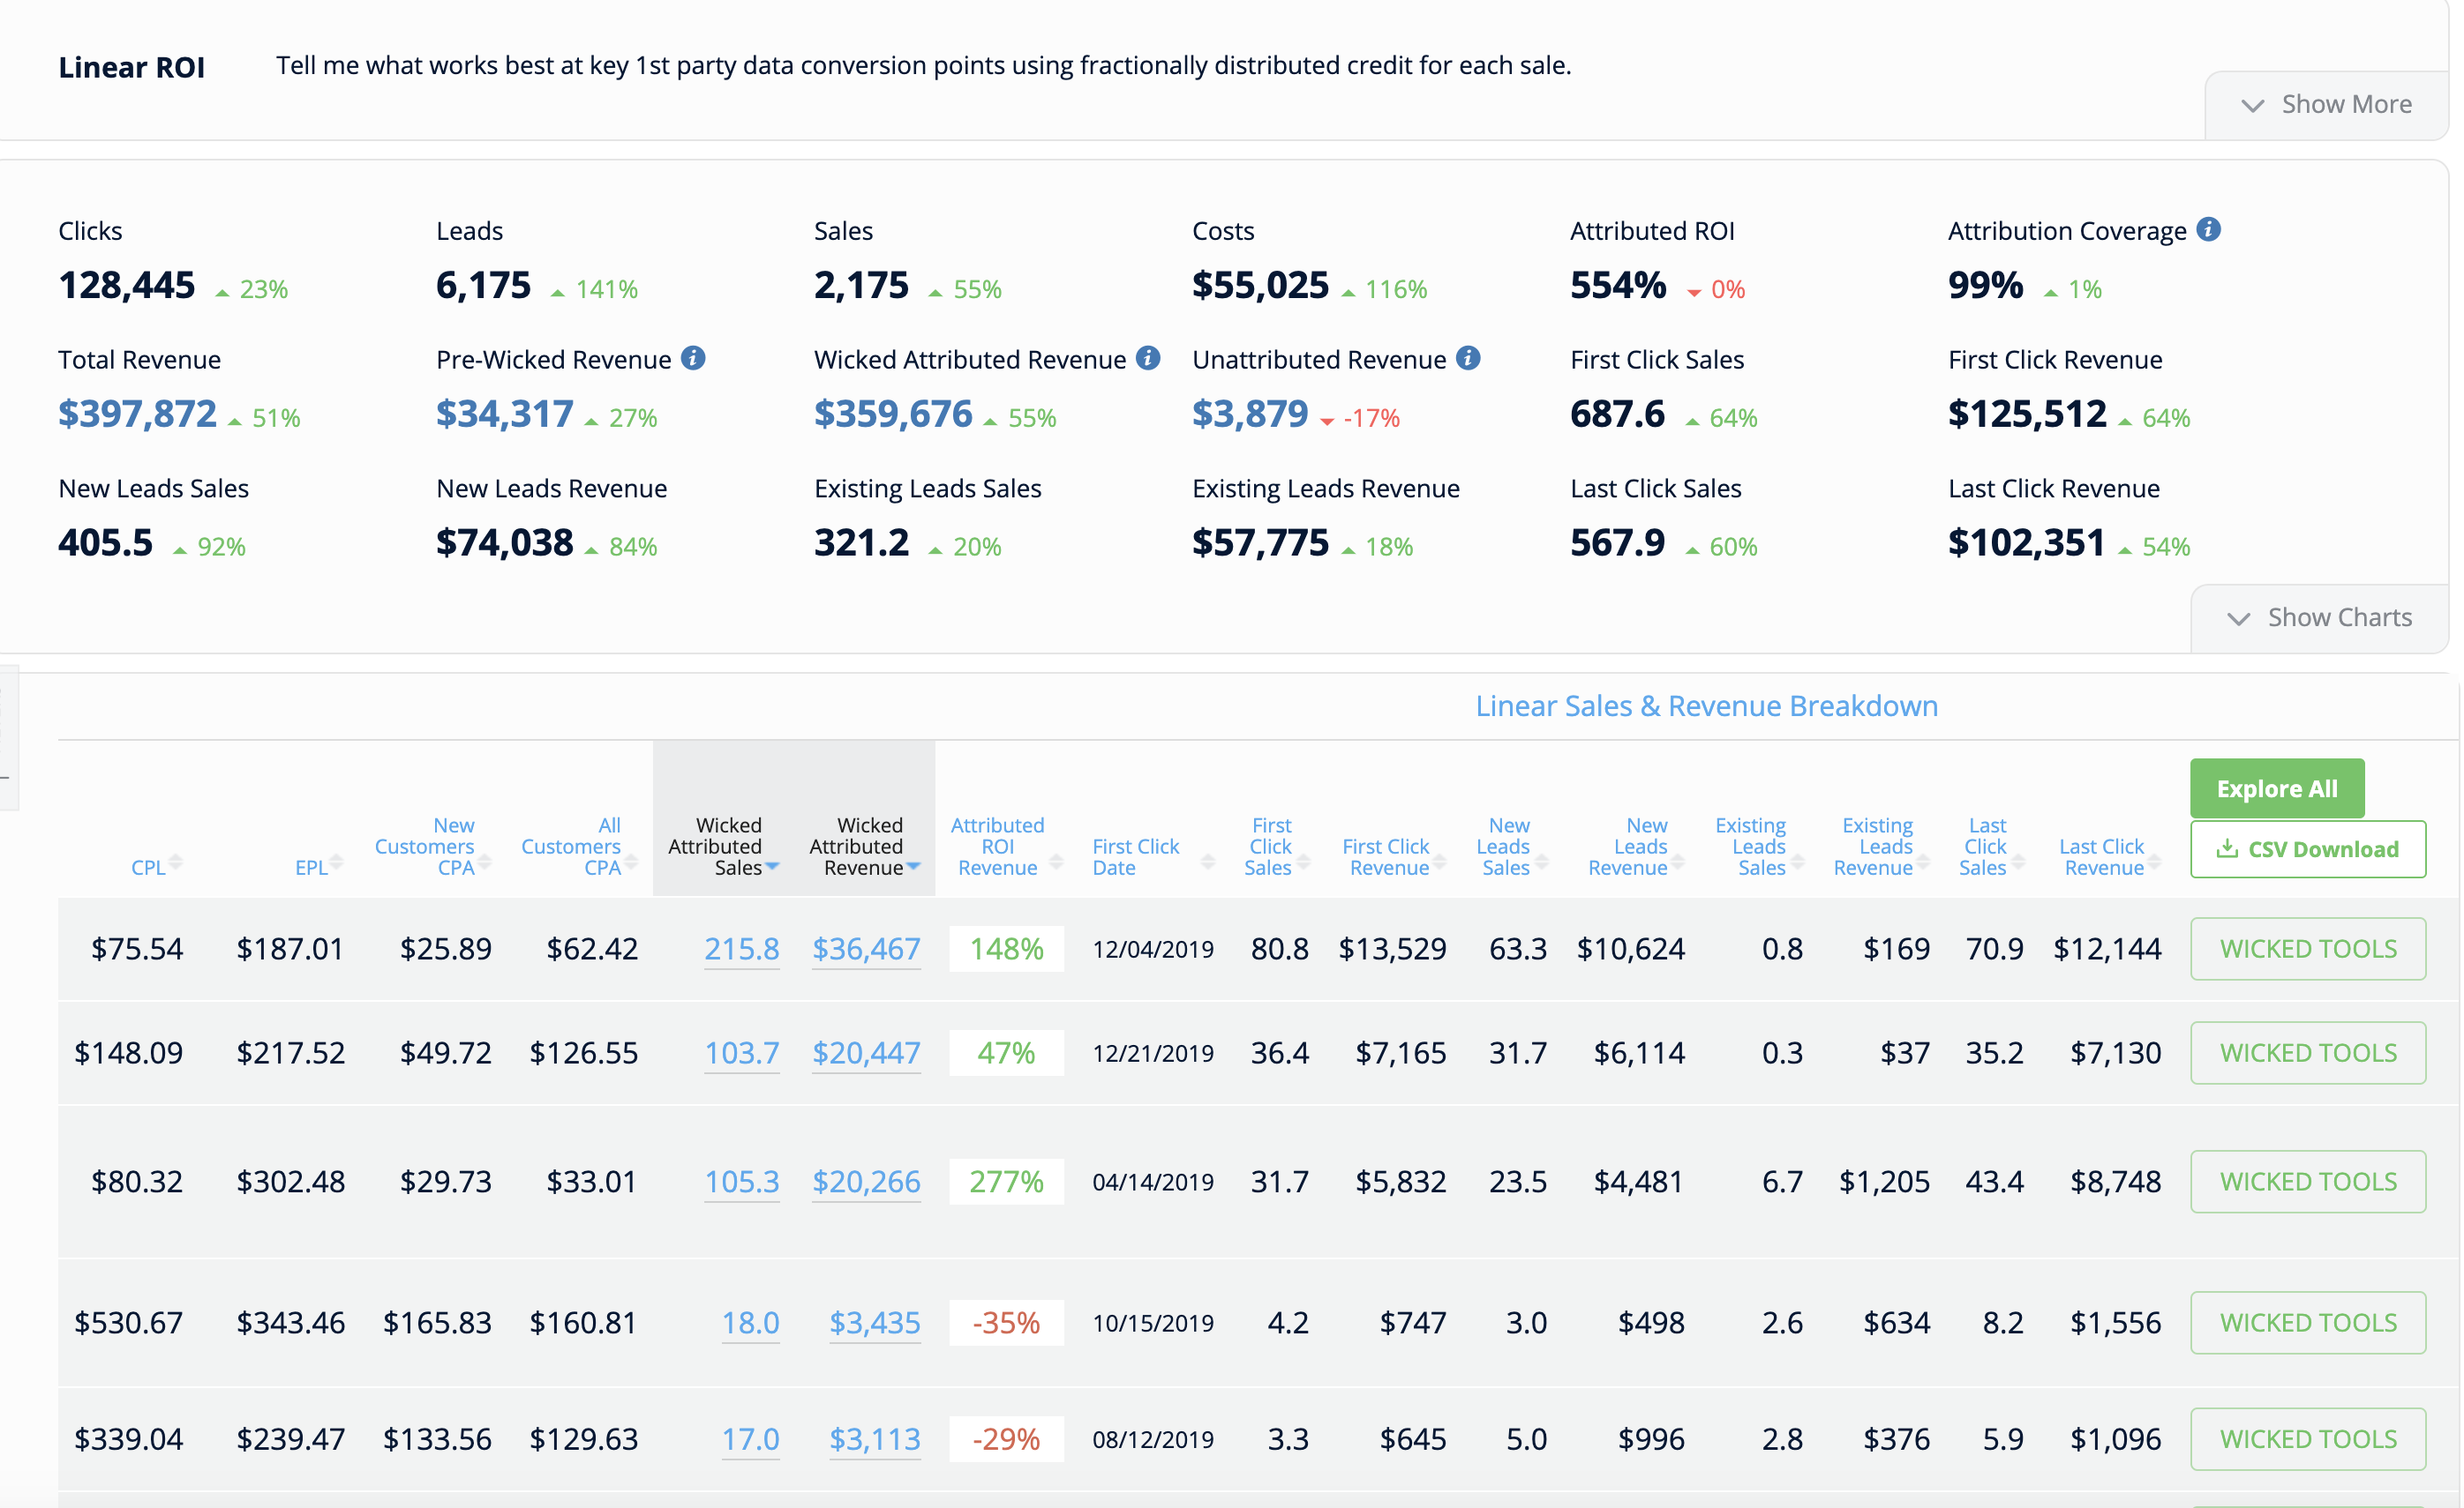Click the $55,025 Costs value
2464x1508 pixels.
point(1261,286)
